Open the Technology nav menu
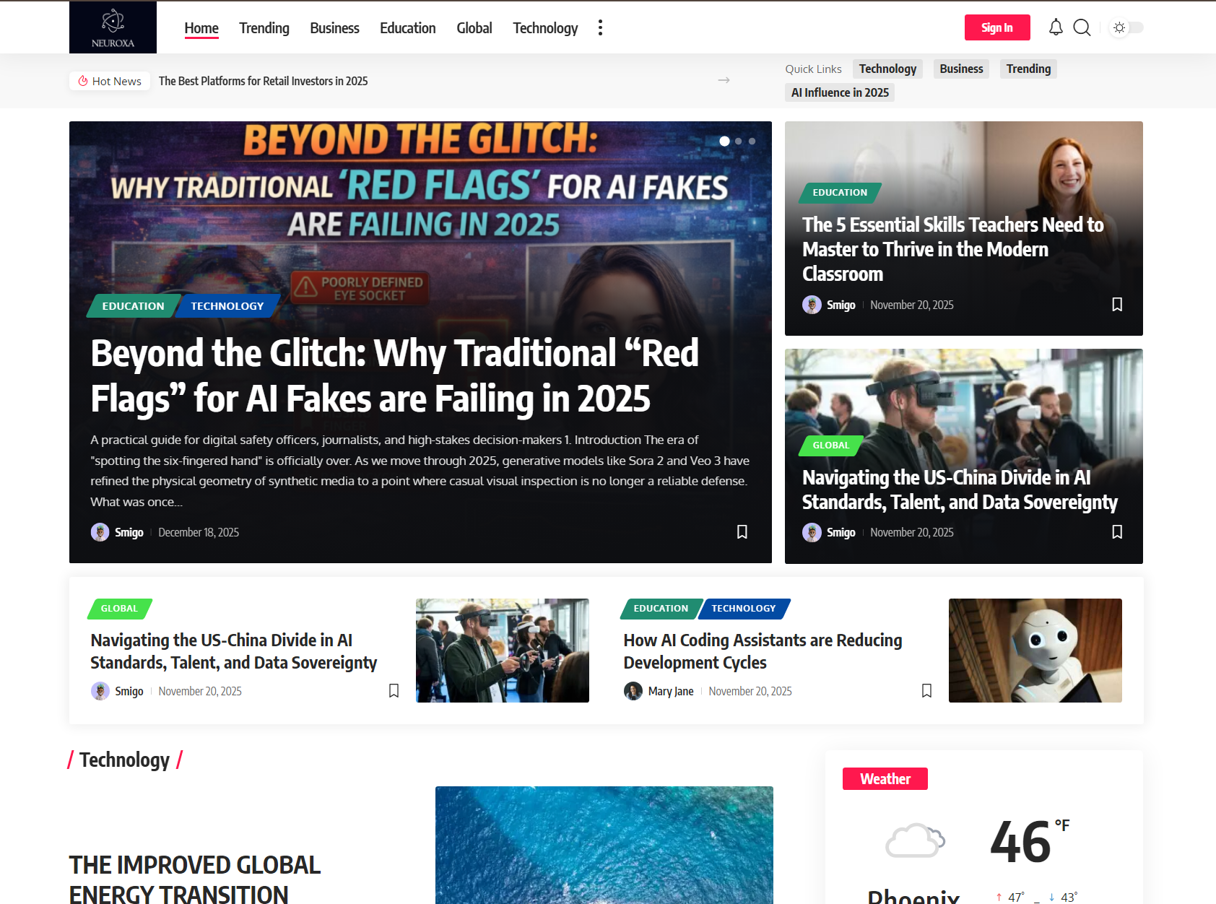Viewport: 1216px width, 904px height. coord(545,28)
